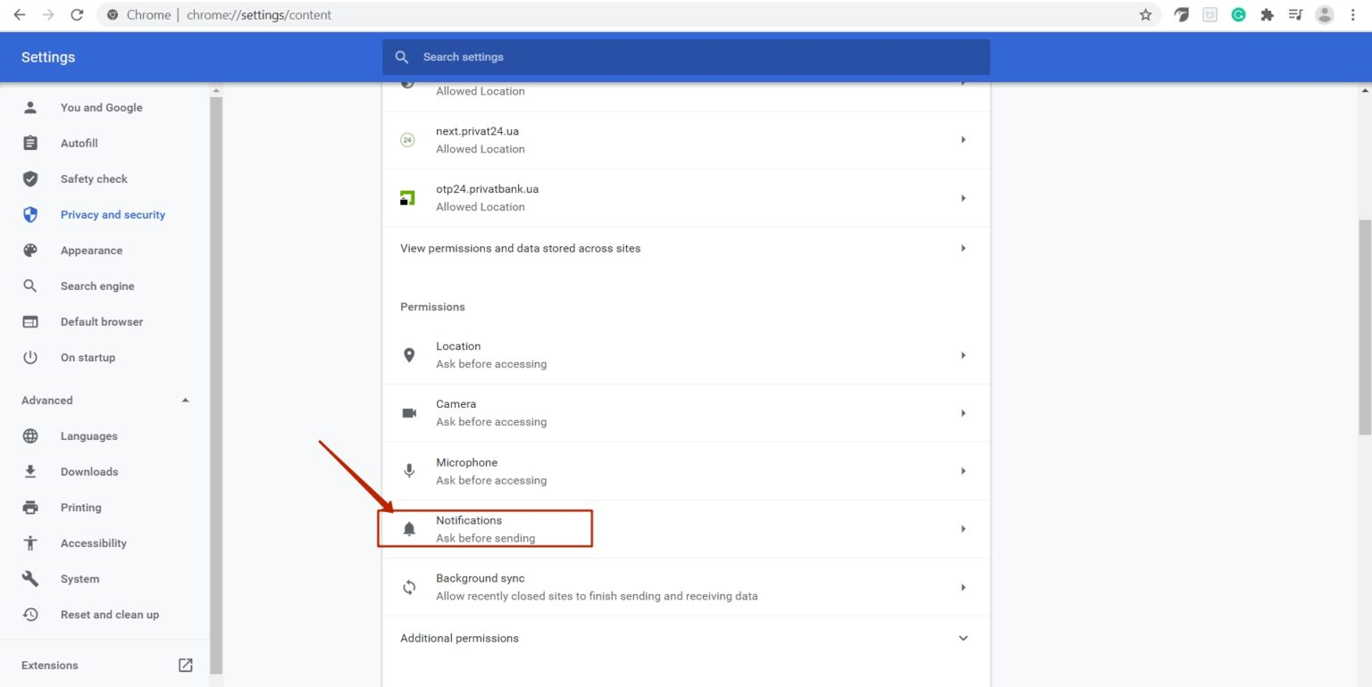Go to Appearance settings

(x=91, y=251)
